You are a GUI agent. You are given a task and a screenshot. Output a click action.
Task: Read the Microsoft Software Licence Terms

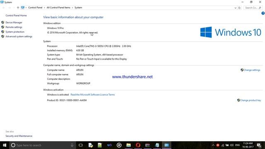pos(93,95)
